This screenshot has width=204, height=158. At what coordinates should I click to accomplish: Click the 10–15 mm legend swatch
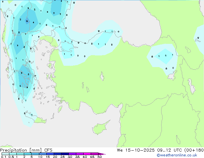43,154
